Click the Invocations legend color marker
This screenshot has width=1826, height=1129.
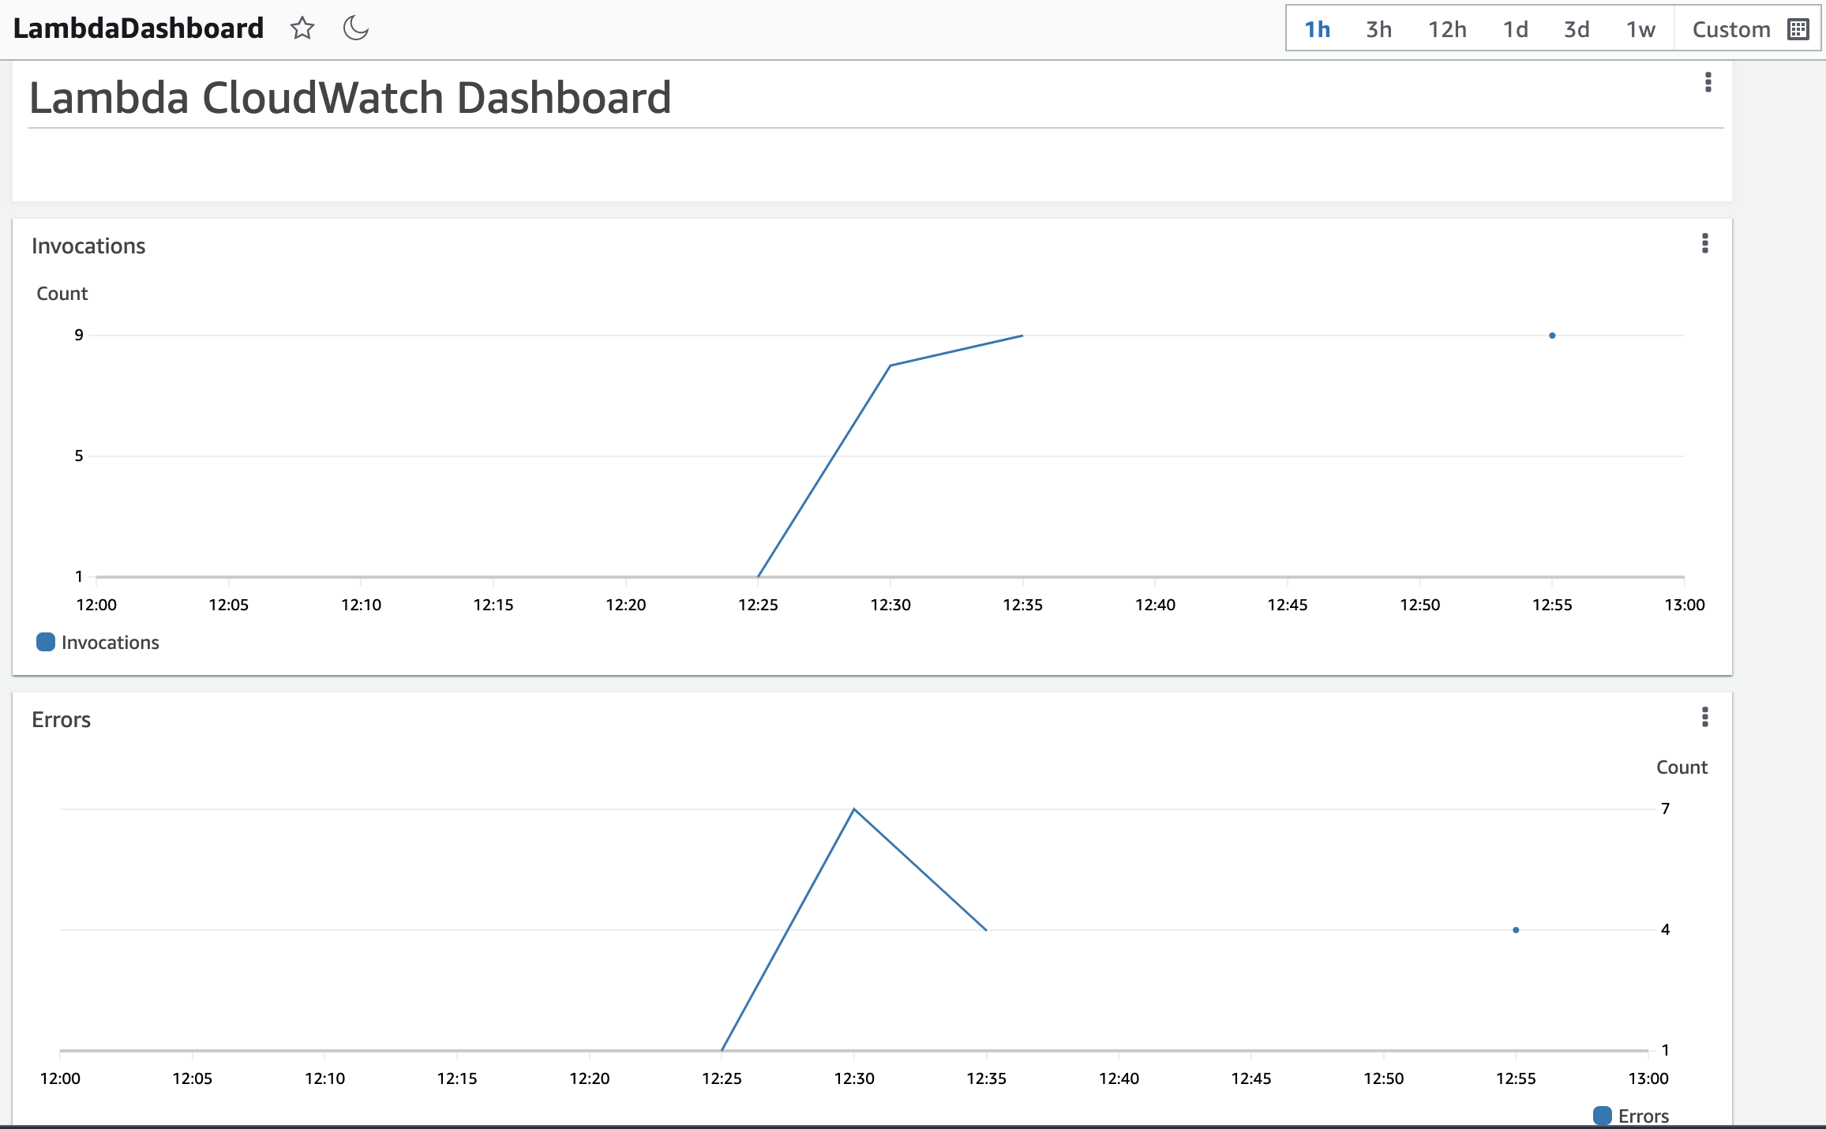click(45, 642)
